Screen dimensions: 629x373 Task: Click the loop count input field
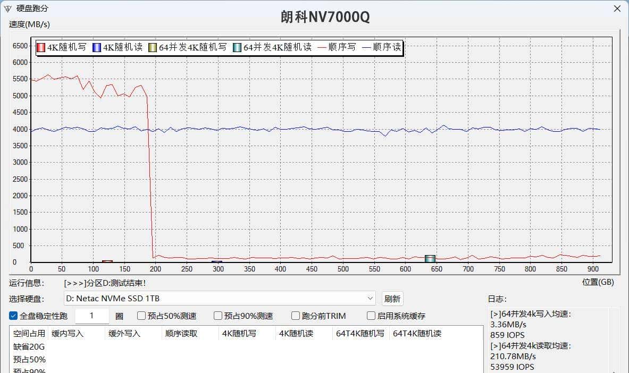(x=92, y=316)
